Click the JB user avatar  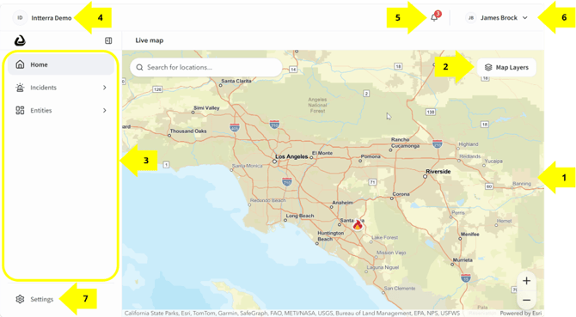[470, 17]
